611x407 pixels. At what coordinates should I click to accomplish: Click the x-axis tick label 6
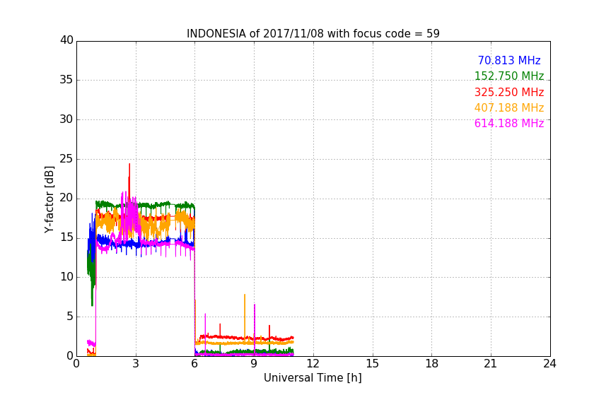tap(195, 364)
